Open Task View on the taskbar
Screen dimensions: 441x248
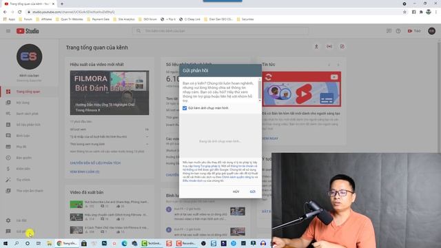tap(39, 243)
